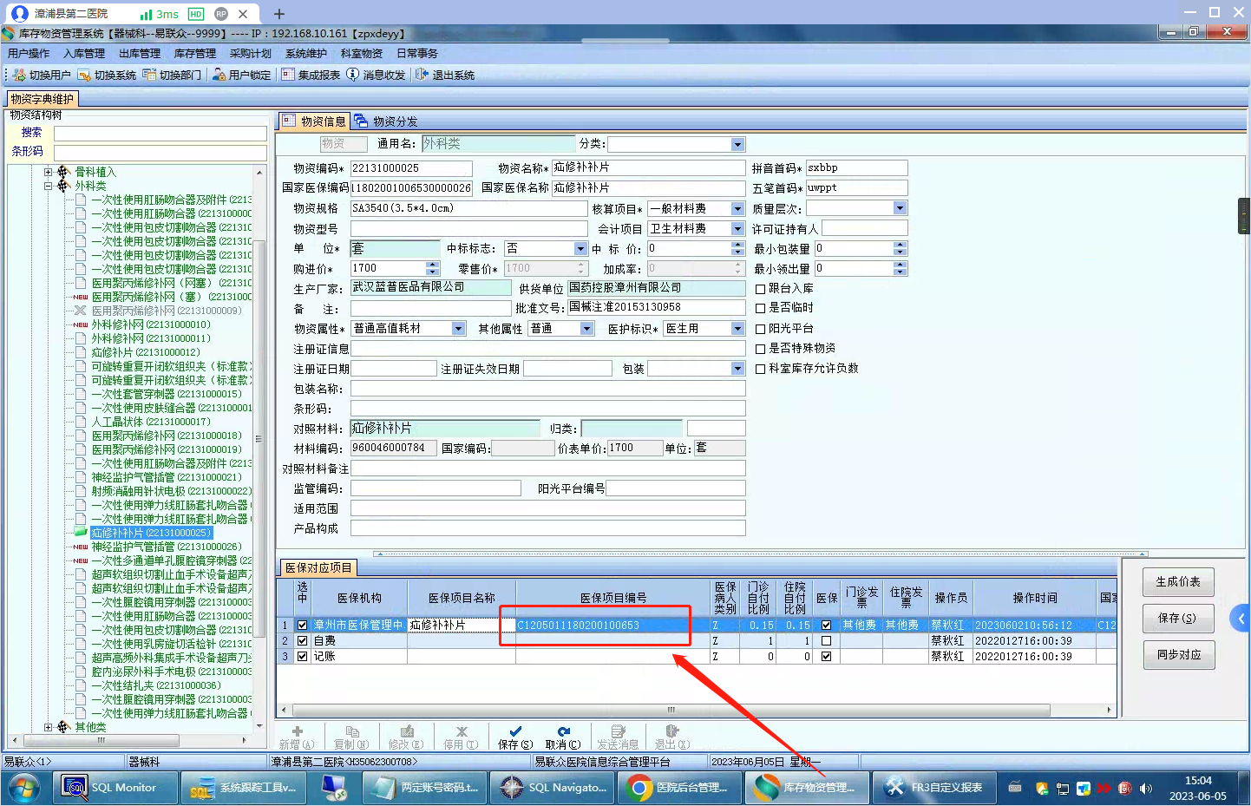This screenshot has width=1251, height=806.
Task: Click the new tab plus icon
Action: pyautogui.click(x=279, y=14)
